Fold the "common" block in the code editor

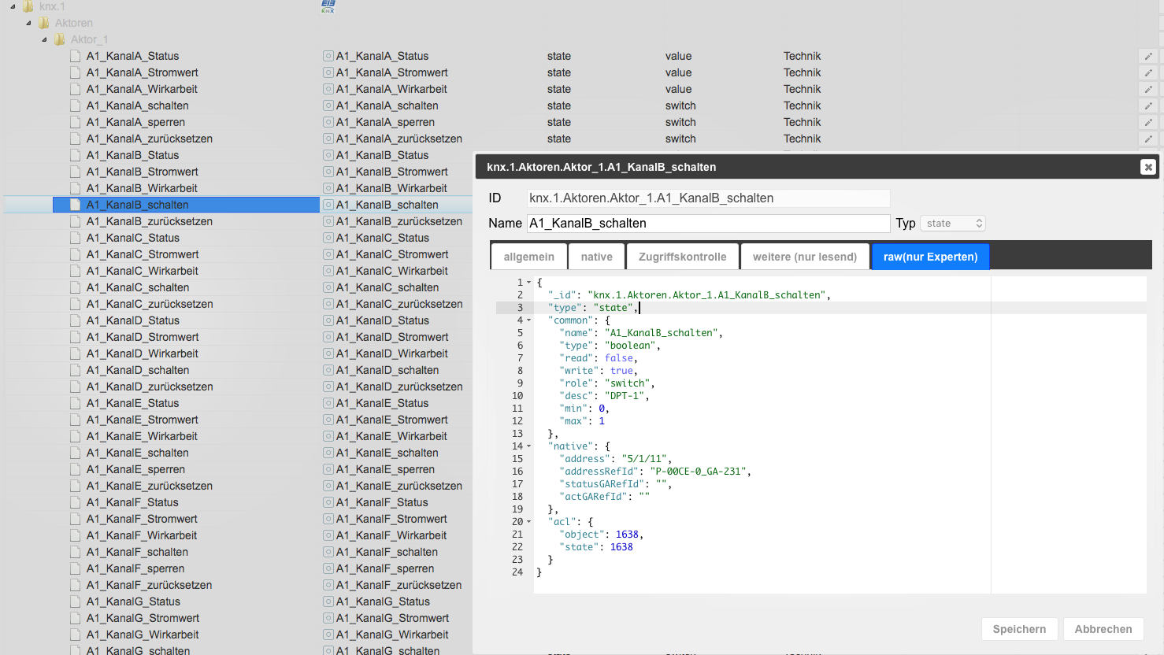coord(529,320)
